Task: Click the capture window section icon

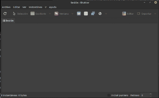Action: (x=79, y=14)
